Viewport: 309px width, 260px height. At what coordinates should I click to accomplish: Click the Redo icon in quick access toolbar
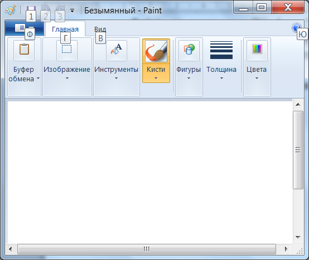coord(60,10)
